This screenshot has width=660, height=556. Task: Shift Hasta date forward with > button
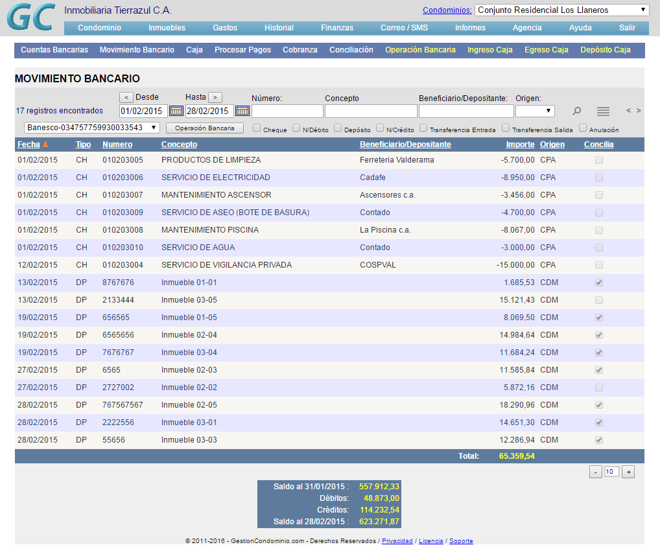point(215,98)
